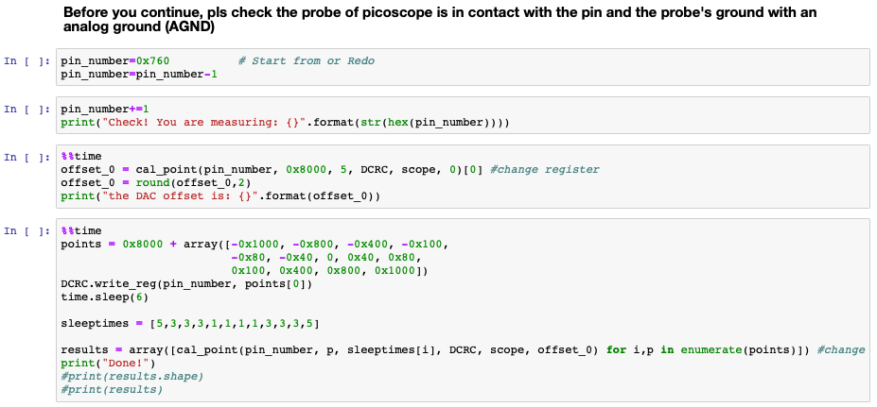Place cursor on pin_number=0x760 line
This screenshot has width=877, height=407.
114,61
